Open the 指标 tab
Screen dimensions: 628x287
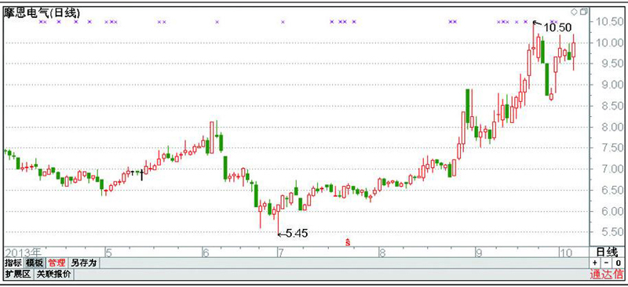point(13,263)
